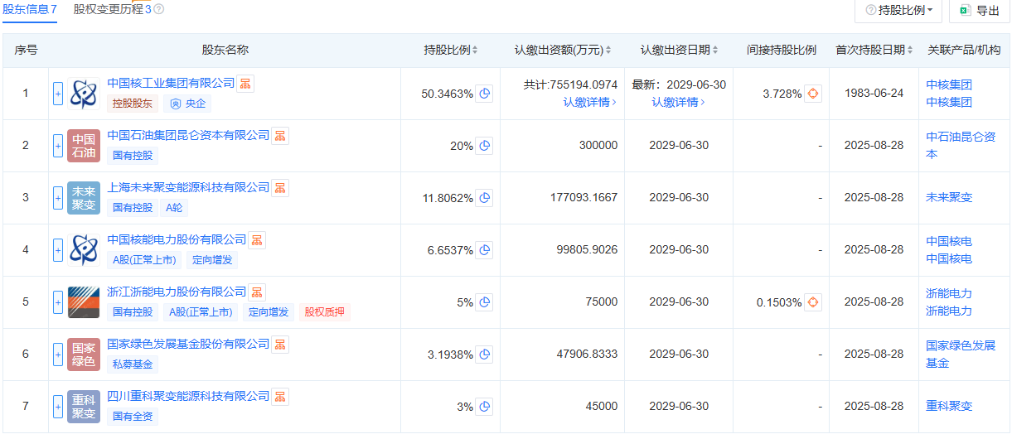Click indirect holding icon beside 0.1503%
The width and height of the screenshot is (1012, 439).
point(813,302)
